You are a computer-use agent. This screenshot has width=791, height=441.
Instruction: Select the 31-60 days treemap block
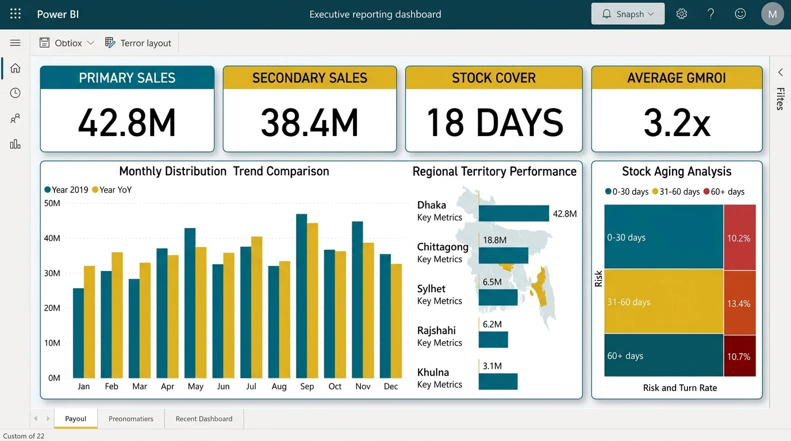[x=664, y=301]
